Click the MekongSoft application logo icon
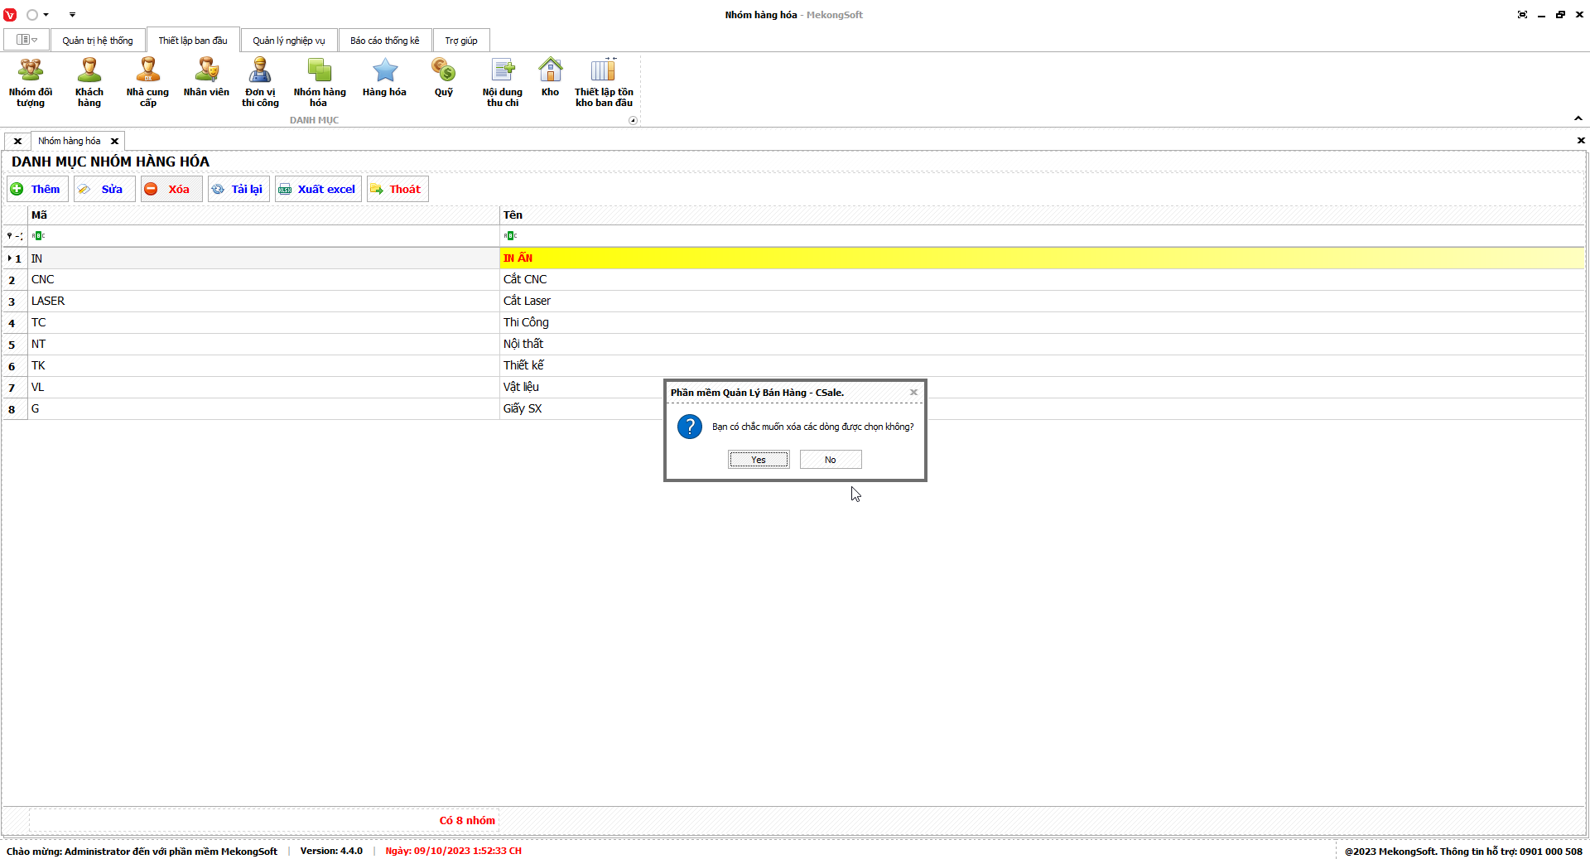This screenshot has width=1590, height=859. pos(10,15)
